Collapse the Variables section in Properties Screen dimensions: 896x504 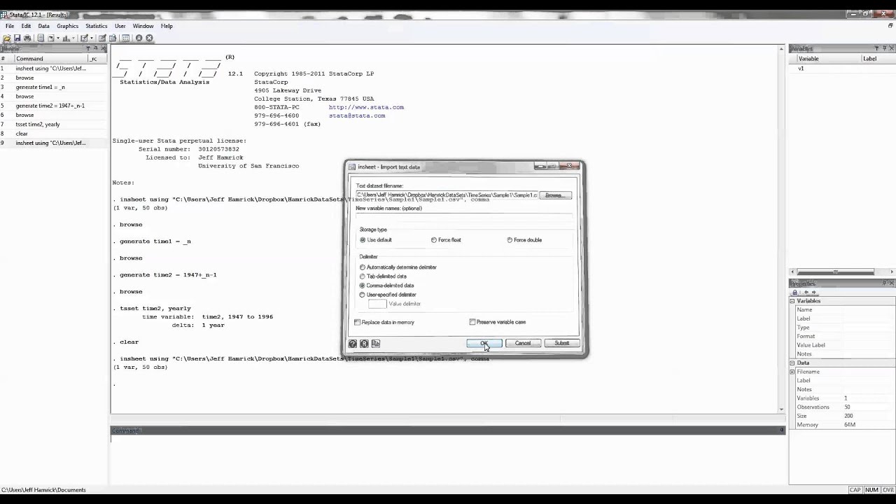click(792, 301)
